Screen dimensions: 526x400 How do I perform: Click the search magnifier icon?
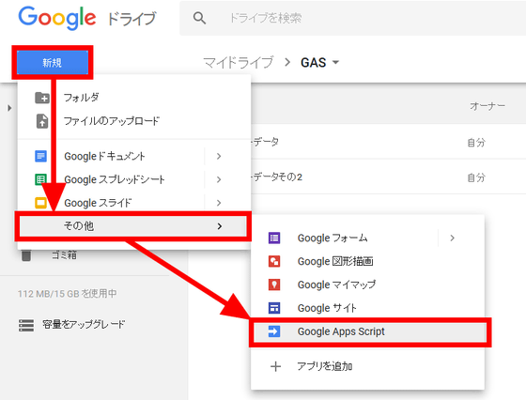point(199,18)
